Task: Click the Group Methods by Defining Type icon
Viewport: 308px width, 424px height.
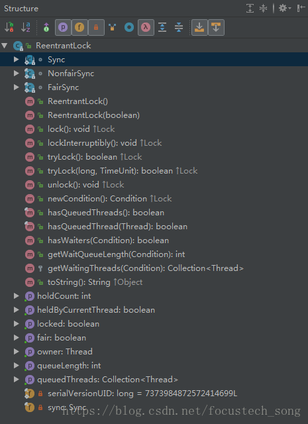Action: click(112, 27)
